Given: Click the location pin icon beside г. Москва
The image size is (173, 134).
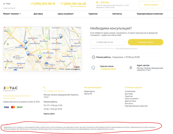Looking at the screenshot, I should click(97, 2).
